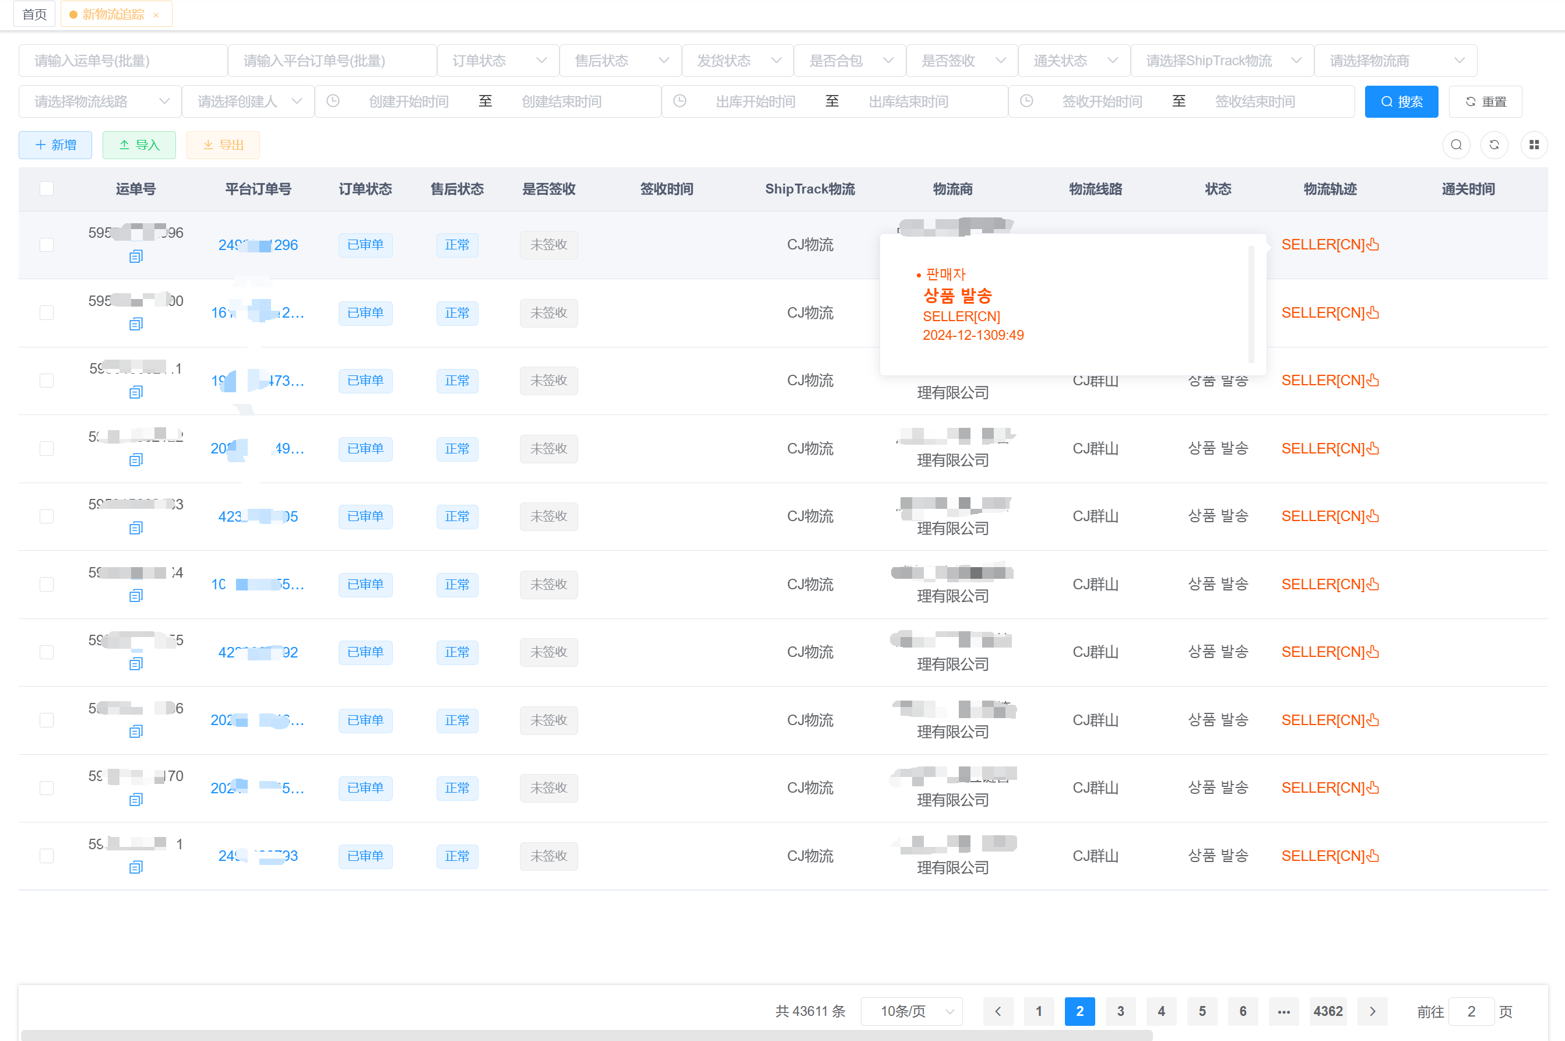This screenshot has width=1565, height=1041.
Task: Click the clock icon in the 创建开始时间 field
Action: click(333, 101)
